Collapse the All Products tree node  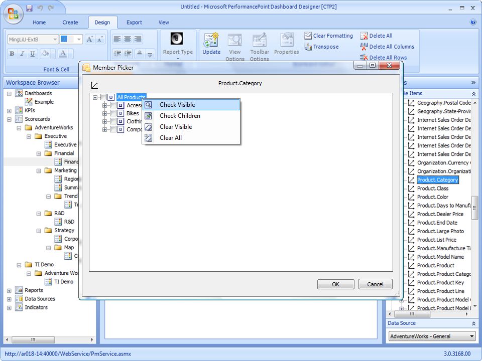coord(95,97)
